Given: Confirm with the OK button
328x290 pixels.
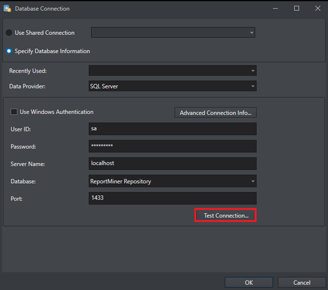Looking at the screenshot, I should 249,283.
